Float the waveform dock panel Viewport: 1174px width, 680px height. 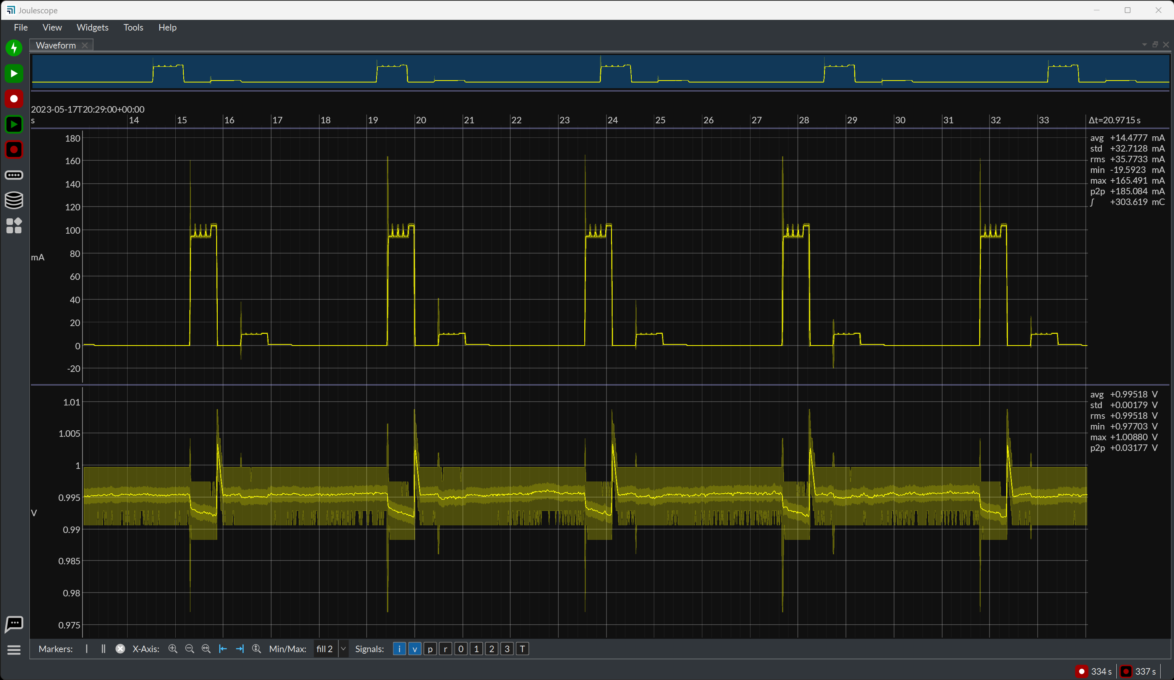tap(1155, 45)
